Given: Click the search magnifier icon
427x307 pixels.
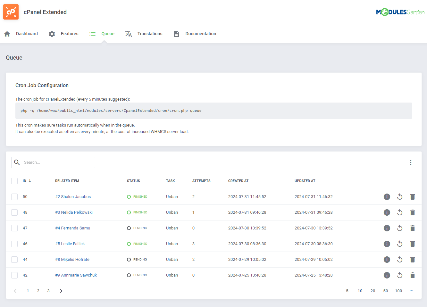Looking at the screenshot, I should (x=17, y=162).
